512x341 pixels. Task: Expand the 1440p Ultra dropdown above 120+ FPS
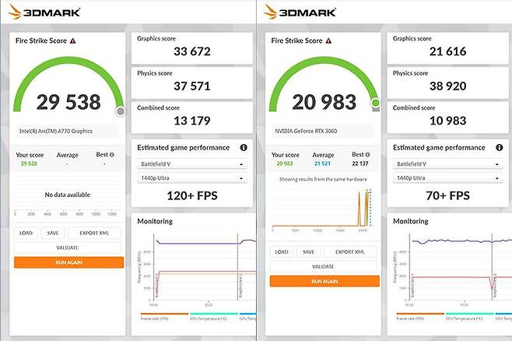coord(192,178)
